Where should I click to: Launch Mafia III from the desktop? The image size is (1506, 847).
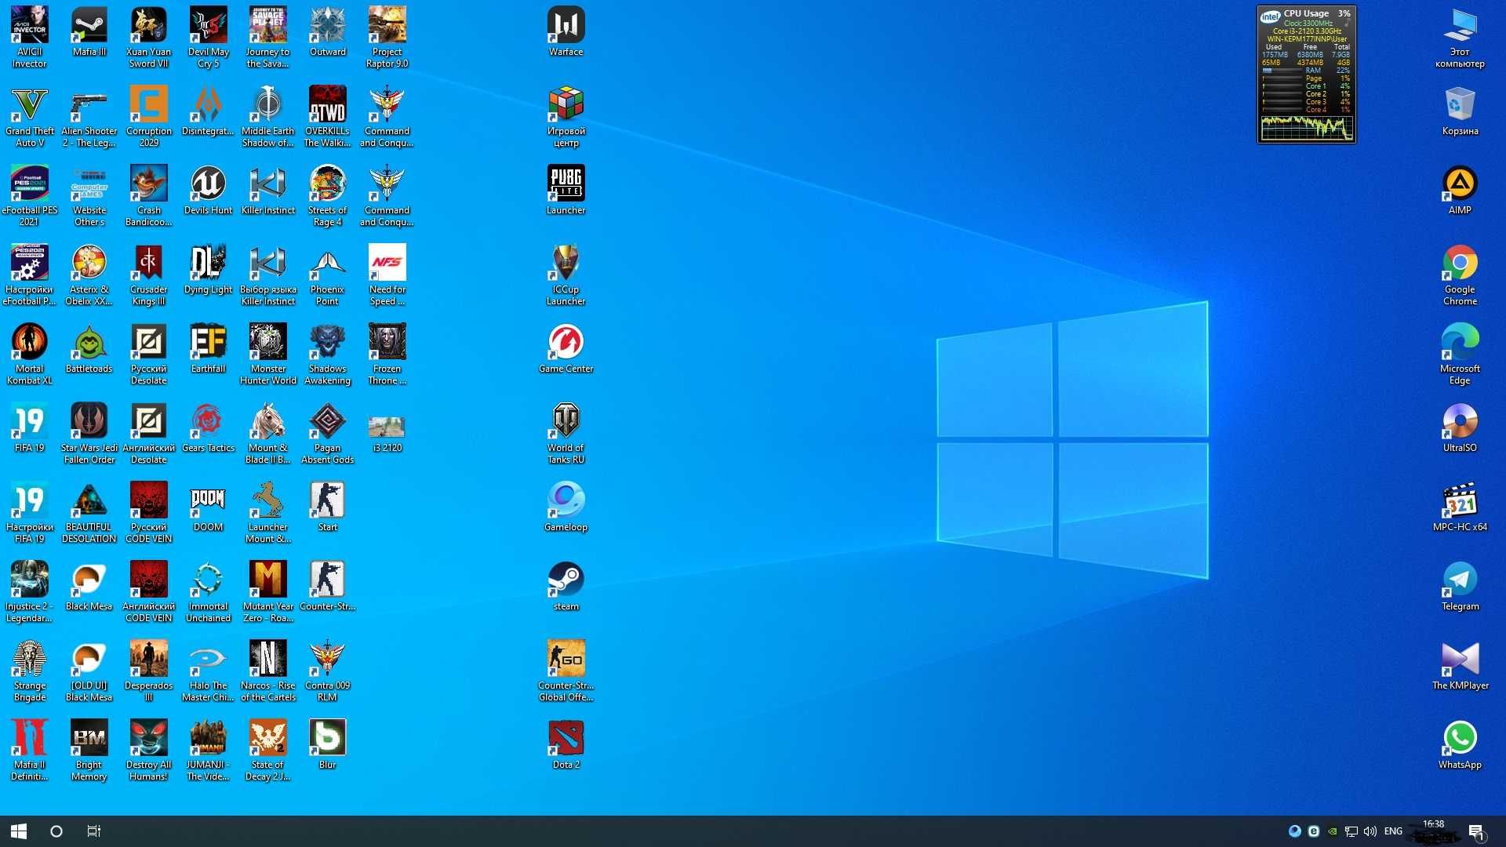coord(89,31)
